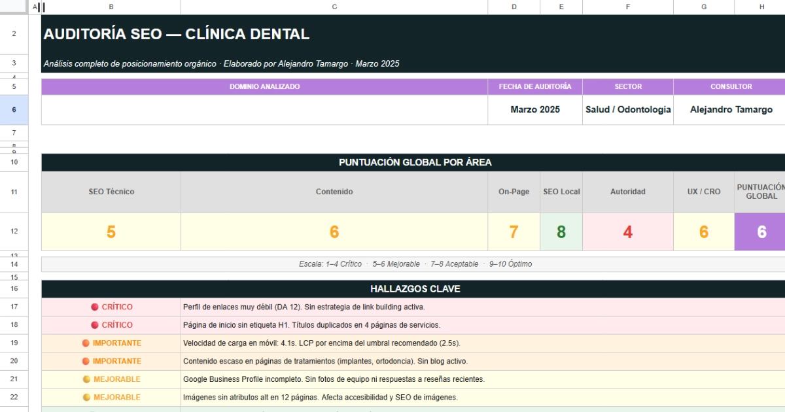The height and width of the screenshot is (412, 785).
Task: Select row 14 header
Action: (14, 264)
